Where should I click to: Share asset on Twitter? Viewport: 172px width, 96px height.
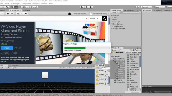pos(5,53)
